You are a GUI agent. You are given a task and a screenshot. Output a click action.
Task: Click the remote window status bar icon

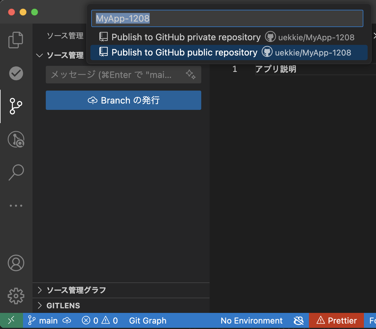tap(11, 321)
